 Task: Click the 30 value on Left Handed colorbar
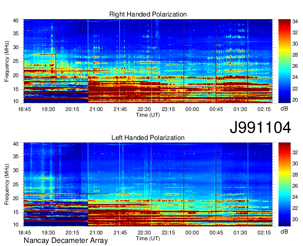point(295,164)
